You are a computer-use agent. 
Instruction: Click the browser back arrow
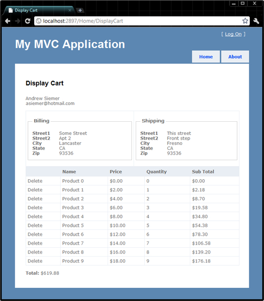(x=8, y=21)
